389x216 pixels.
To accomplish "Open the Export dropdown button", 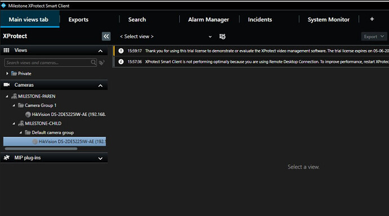I will click(374, 37).
